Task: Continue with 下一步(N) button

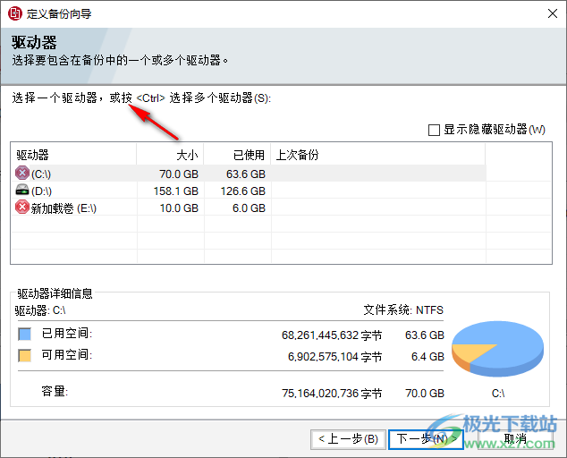Action: tap(426, 439)
